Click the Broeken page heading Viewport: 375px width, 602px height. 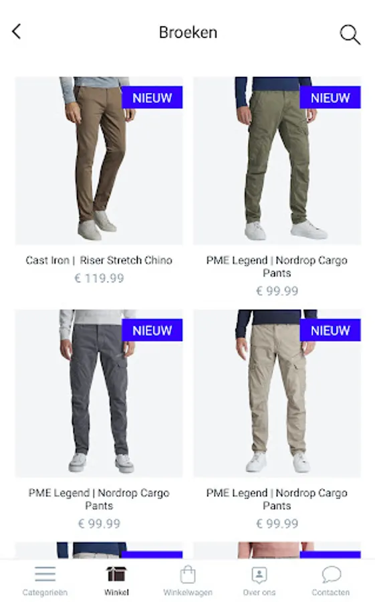click(188, 33)
